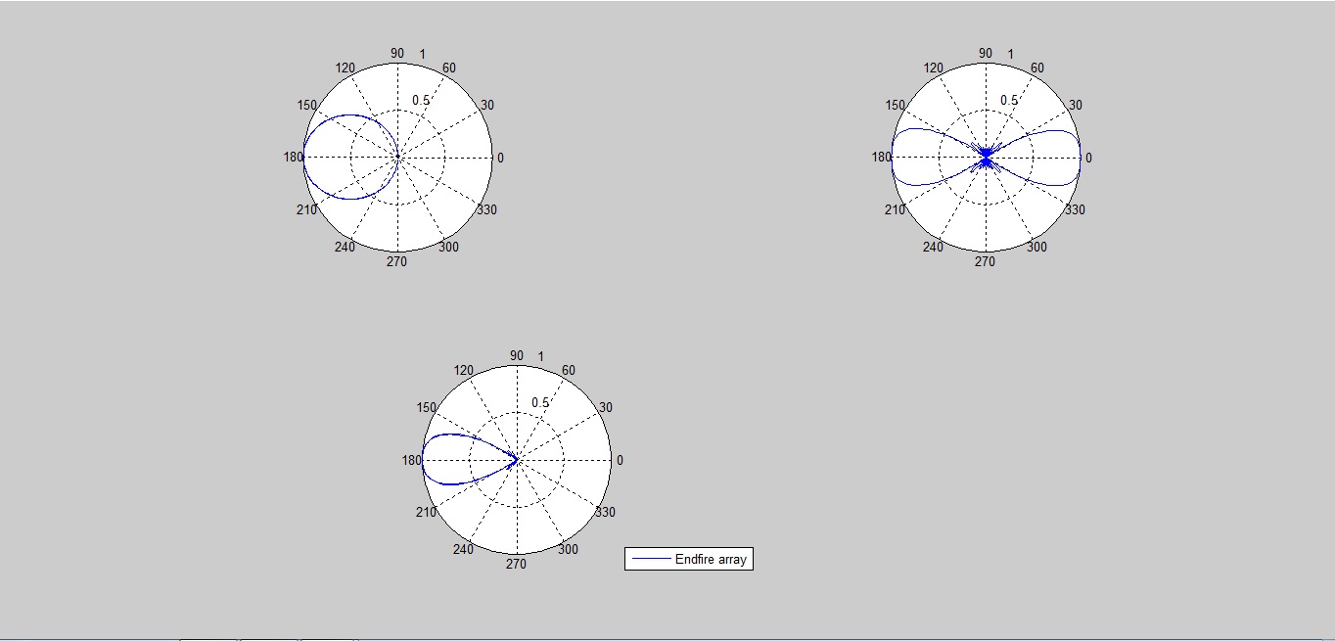1335x641 pixels.
Task: Click the 330 label of the figure-eight plot
Action: (x=1075, y=209)
